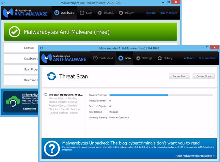Click the Malwarebytes Unpacked blog headline
This screenshot has height=162, width=220.
[x=131, y=143]
